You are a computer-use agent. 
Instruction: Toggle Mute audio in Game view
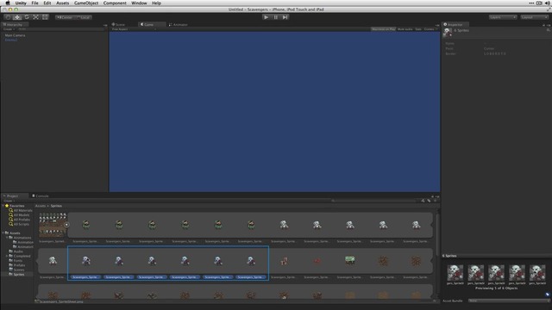[405, 29]
